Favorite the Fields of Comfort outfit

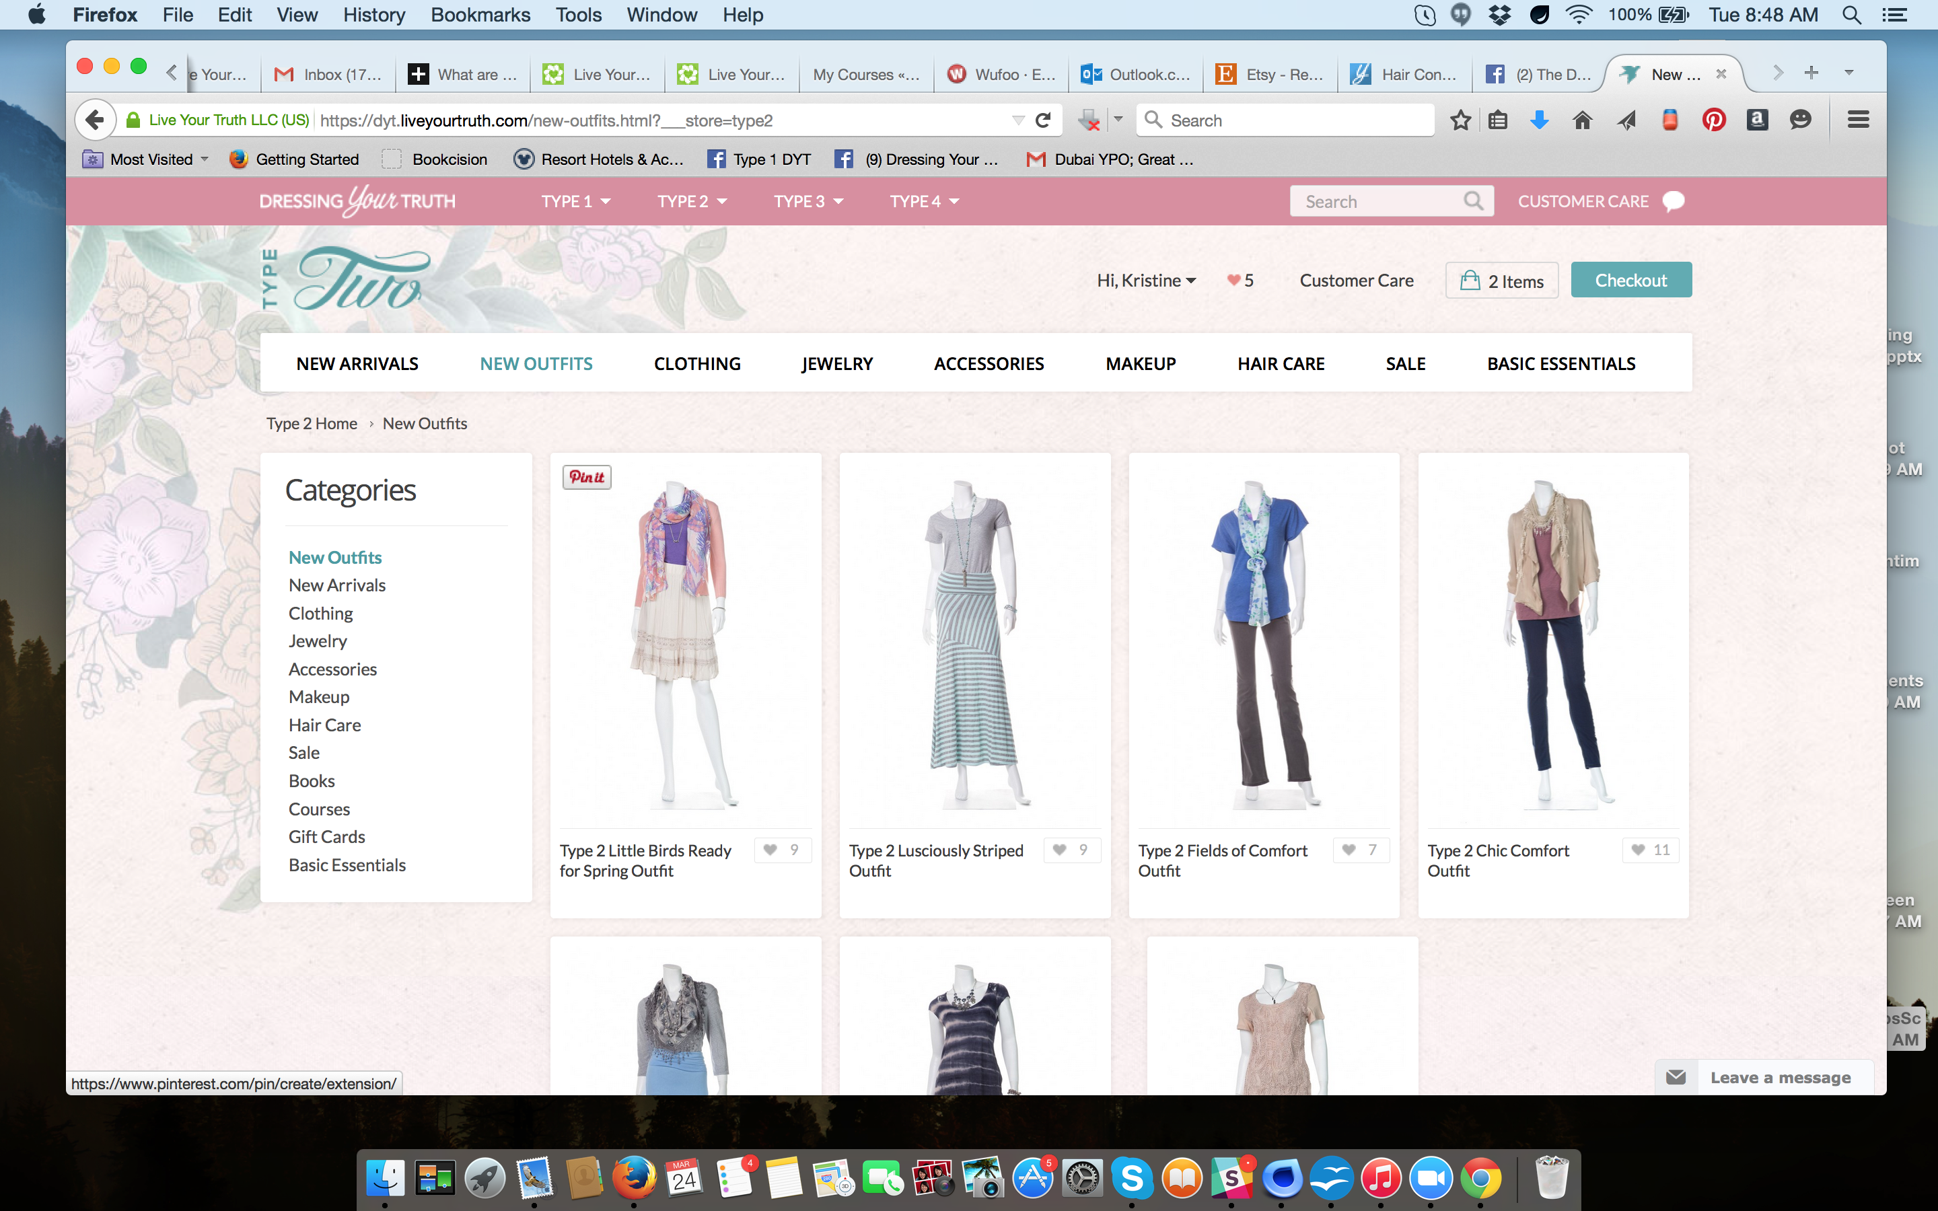1361,850
